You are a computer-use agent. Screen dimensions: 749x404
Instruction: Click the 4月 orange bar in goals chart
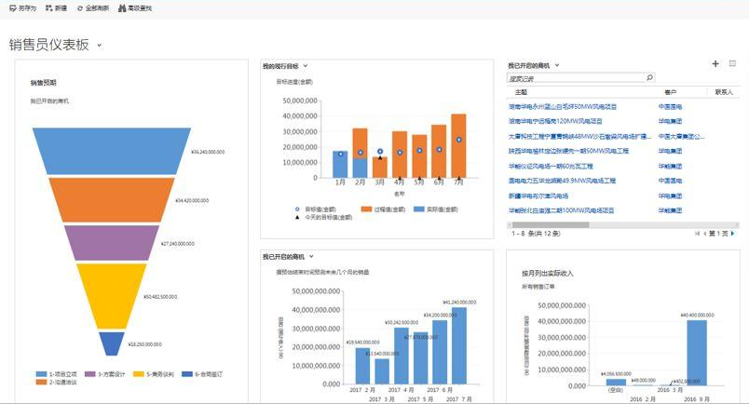tap(400, 155)
